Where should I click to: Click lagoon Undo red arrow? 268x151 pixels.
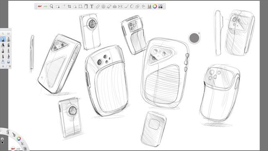(x=13, y=148)
